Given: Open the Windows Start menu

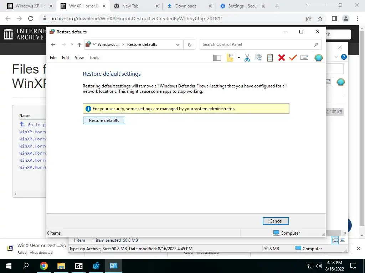Looking at the screenshot, I should [x=9, y=266].
